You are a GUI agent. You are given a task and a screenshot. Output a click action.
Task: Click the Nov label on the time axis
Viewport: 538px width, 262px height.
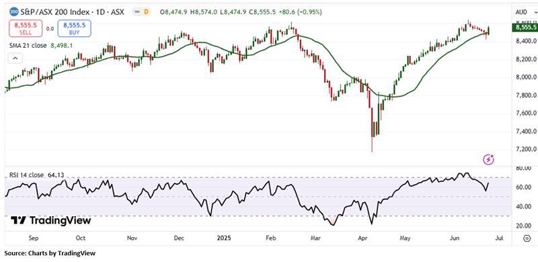(x=132, y=238)
